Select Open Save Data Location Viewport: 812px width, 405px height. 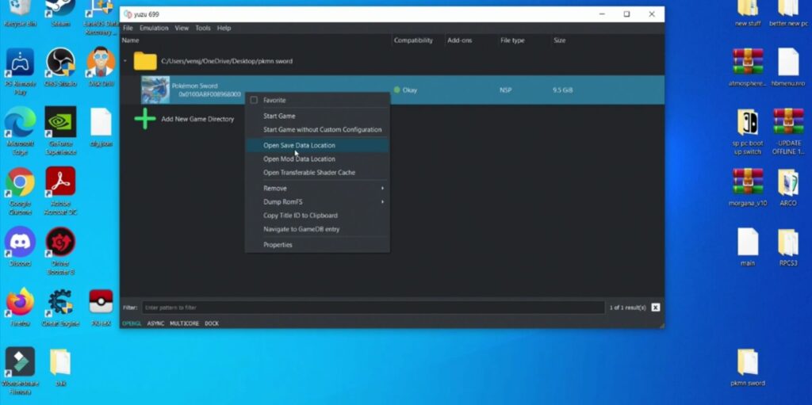317,146
